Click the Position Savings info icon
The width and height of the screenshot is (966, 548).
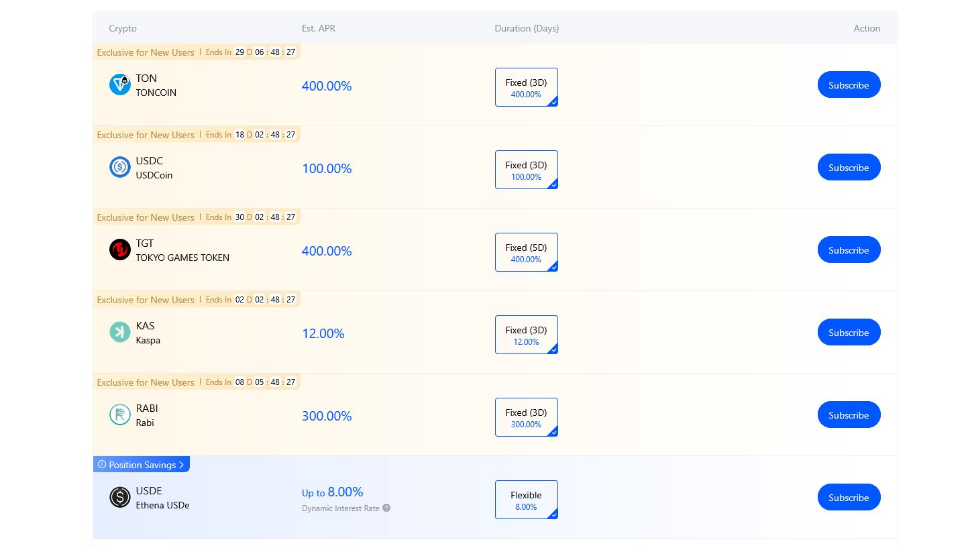click(102, 465)
